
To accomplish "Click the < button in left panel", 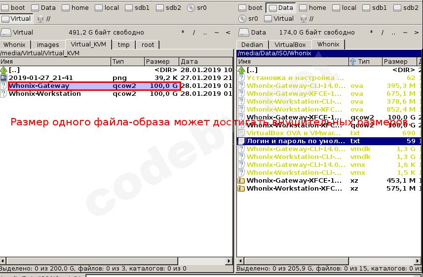I will tap(228, 33).
